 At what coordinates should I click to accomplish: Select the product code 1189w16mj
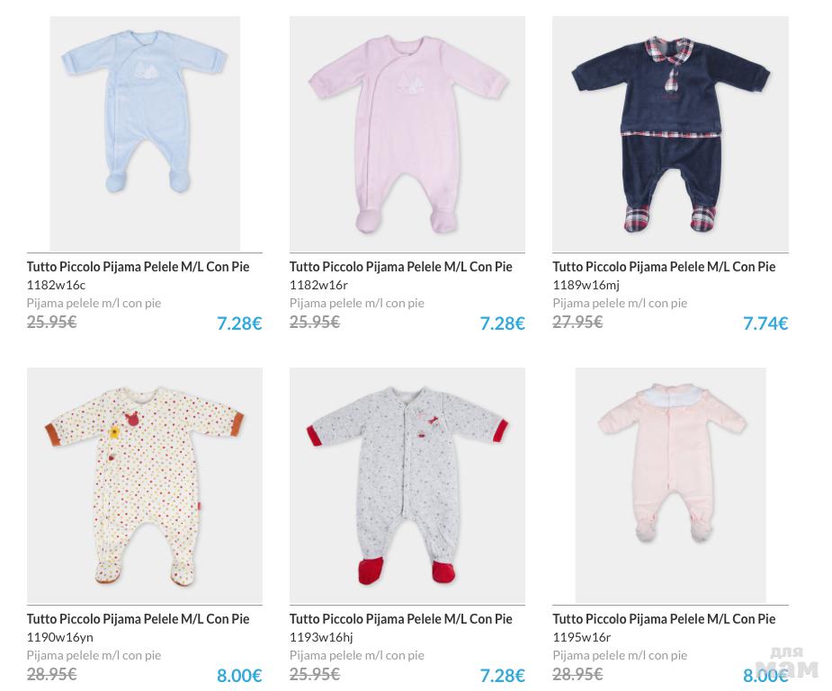[x=586, y=285]
